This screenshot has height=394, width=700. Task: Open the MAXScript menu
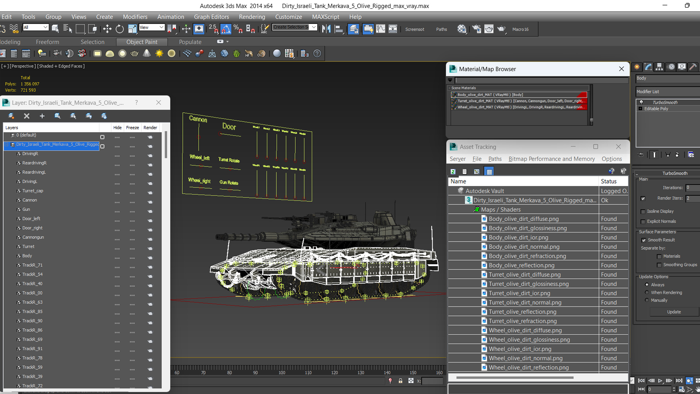pos(326,17)
